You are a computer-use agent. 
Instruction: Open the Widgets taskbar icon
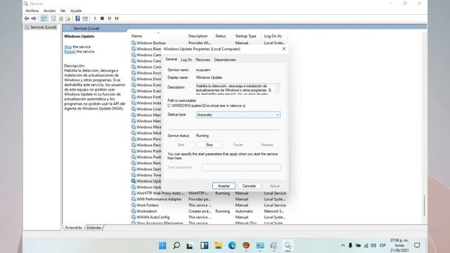[205, 245]
